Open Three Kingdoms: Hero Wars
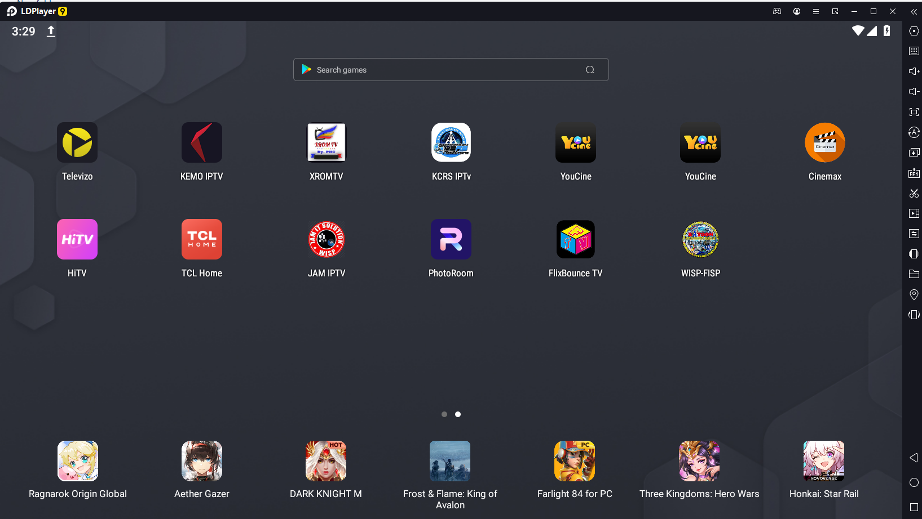Screen dimensions: 922x519 (x=699, y=461)
